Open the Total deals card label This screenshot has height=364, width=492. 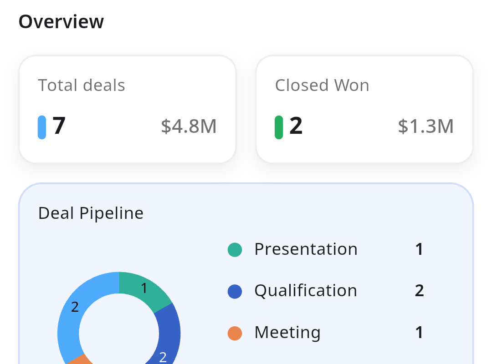[82, 86]
